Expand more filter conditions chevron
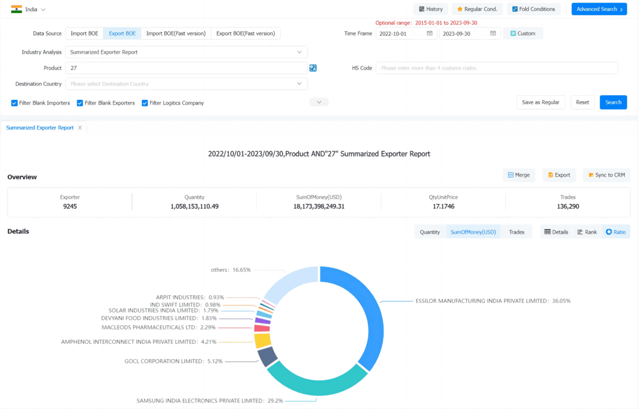 click(319, 102)
